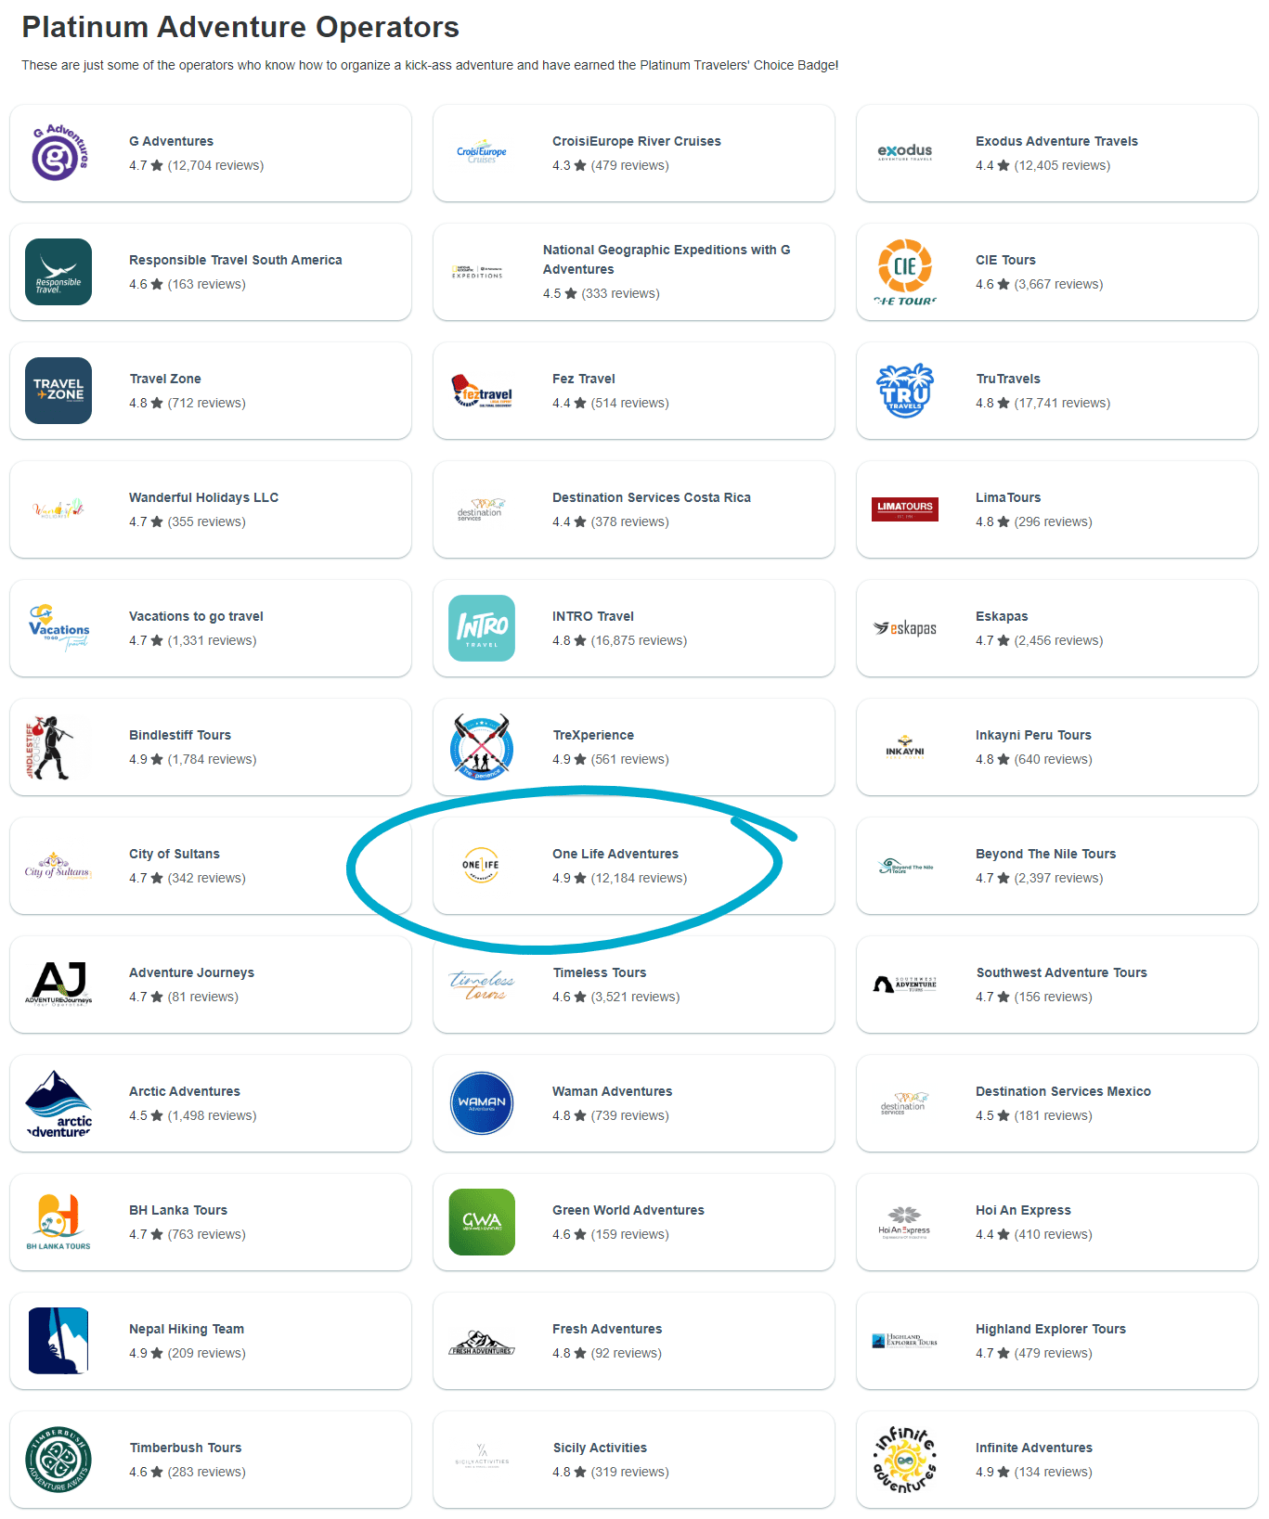Click the City of Sultans logo

click(58, 866)
